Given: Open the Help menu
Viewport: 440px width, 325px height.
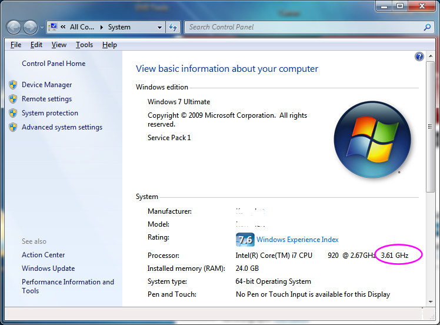Looking at the screenshot, I should coord(109,45).
